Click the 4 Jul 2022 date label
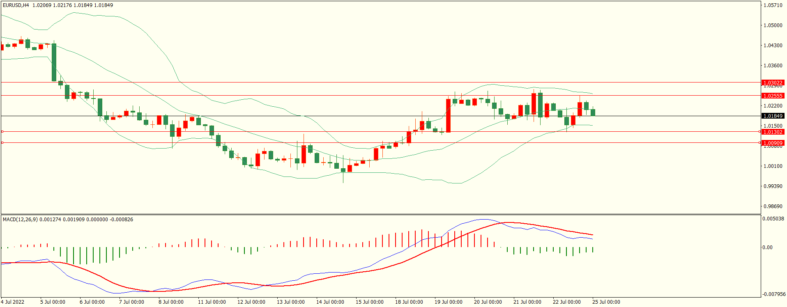Screen dimensions: 787x307 coord(12,302)
